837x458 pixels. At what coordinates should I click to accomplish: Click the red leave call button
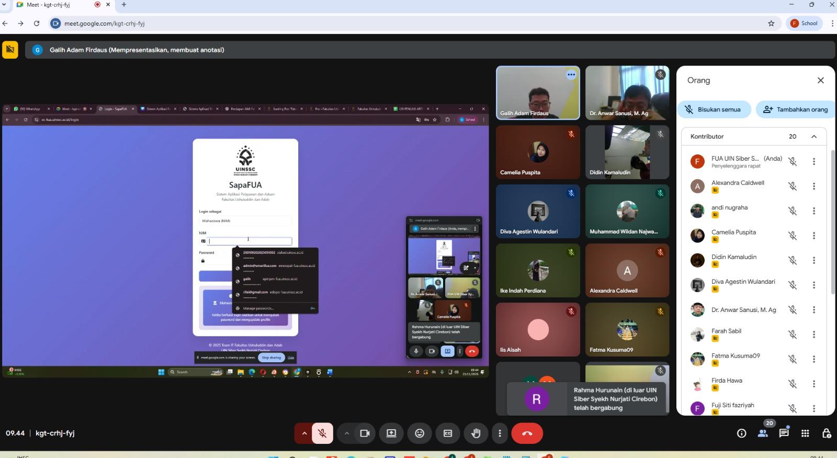coord(527,433)
